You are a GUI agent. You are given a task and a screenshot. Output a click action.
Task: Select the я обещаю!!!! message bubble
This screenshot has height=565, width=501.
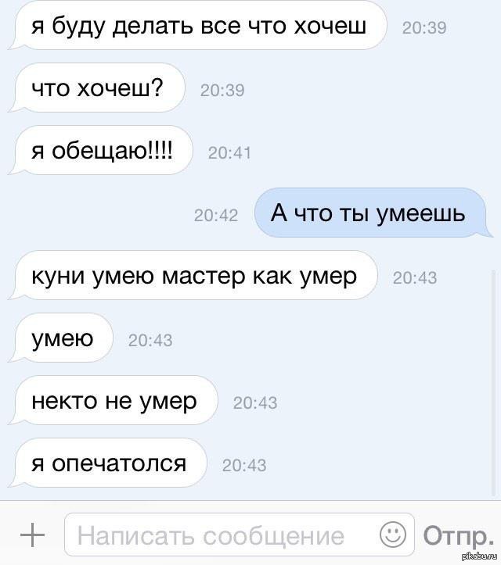(x=100, y=151)
